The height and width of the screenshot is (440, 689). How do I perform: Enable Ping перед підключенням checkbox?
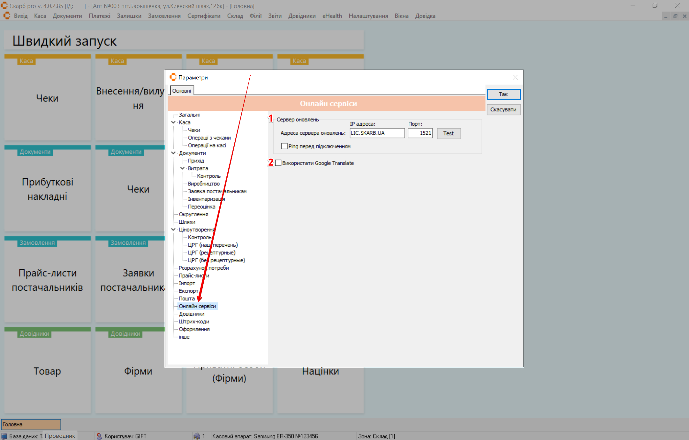(284, 146)
